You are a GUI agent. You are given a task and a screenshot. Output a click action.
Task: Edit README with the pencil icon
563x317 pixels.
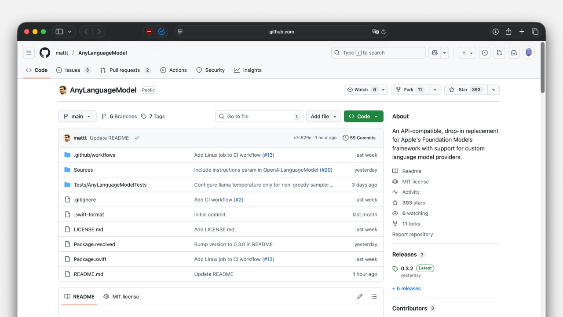click(360, 297)
